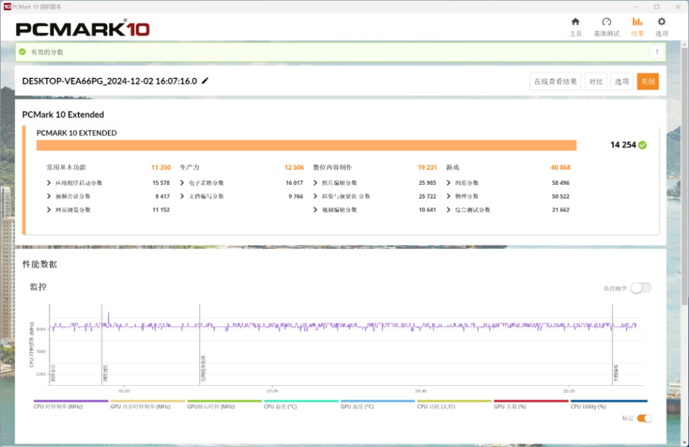This screenshot has width=689, height=447.
Task: Click the PCMARK 10 logo
Action: pyautogui.click(x=82, y=29)
